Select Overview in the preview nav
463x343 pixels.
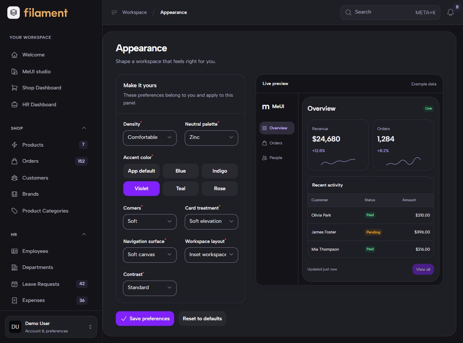tap(277, 128)
